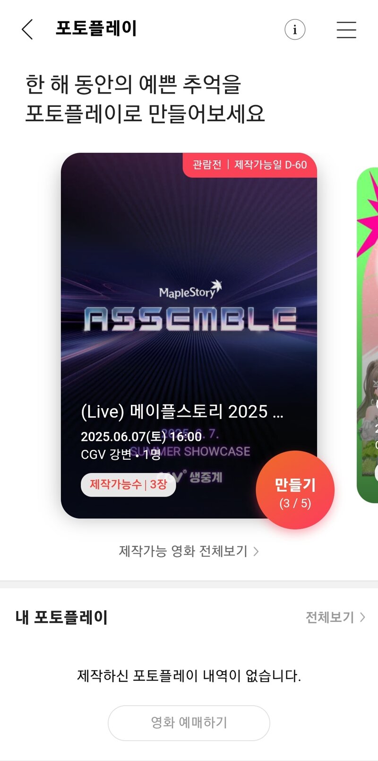Tap the 관람전 제작가능일 D-60 label
Screen dimensions: 378x761
coord(249,165)
